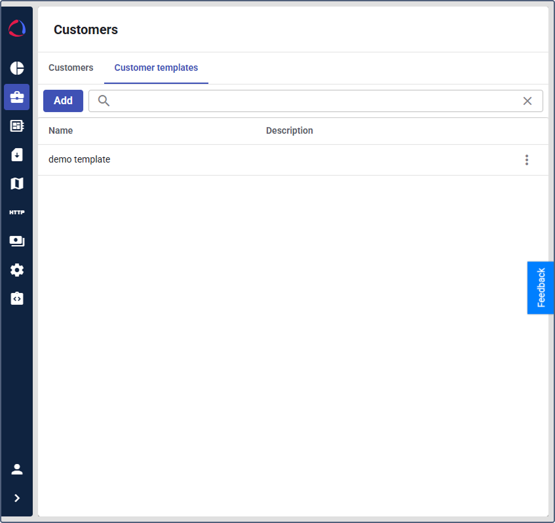Open the demo template options menu
555x523 pixels.
527,159
